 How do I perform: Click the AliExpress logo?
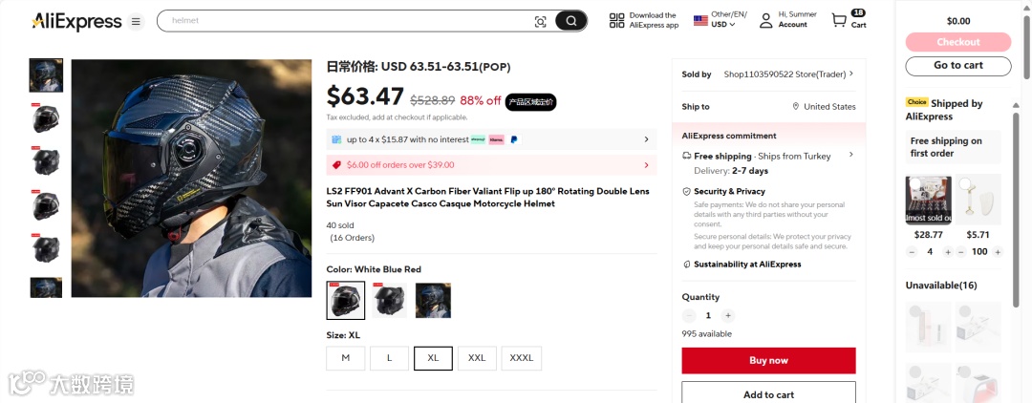[76, 21]
